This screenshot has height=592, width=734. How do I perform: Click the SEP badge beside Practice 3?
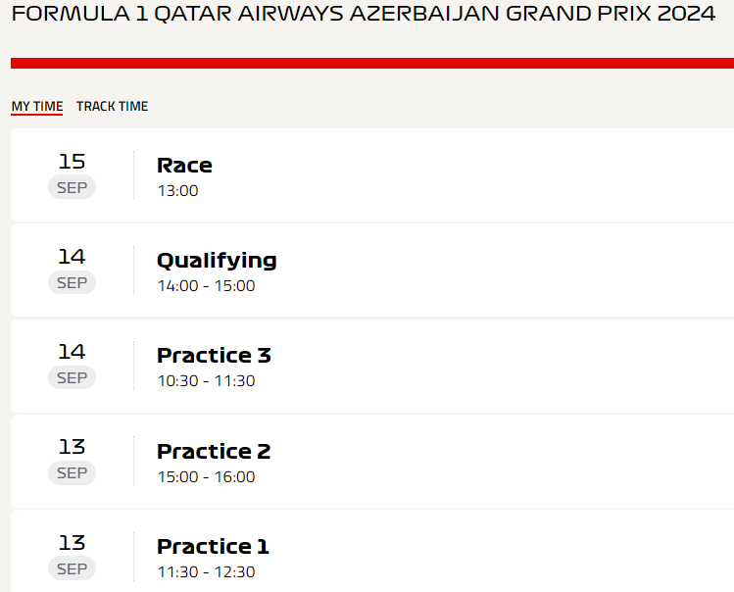pos(73,377)
